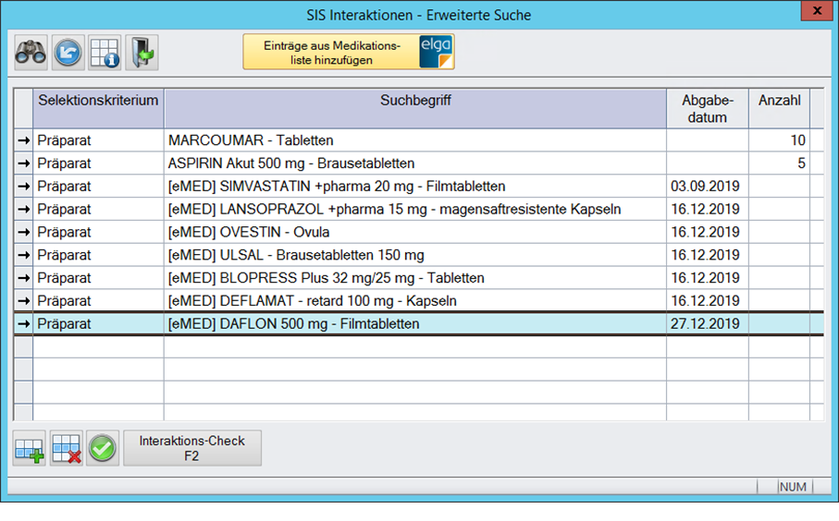Image resolution: width=839 pixels, height=521 pixels.
Task: Click Einträge aus Medikationsliste hinzufügen button
Action: coord(331,53)
